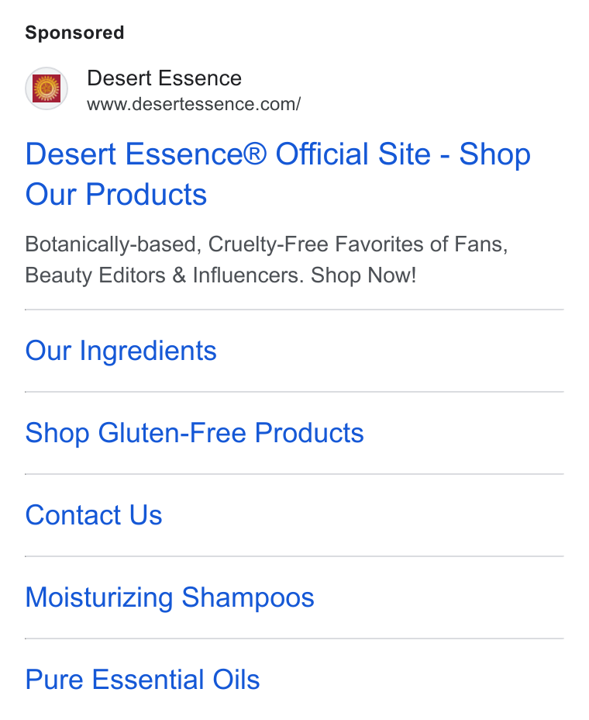
Task: Open the Desert Essence Official Site headline link
Action: [277, 174]
